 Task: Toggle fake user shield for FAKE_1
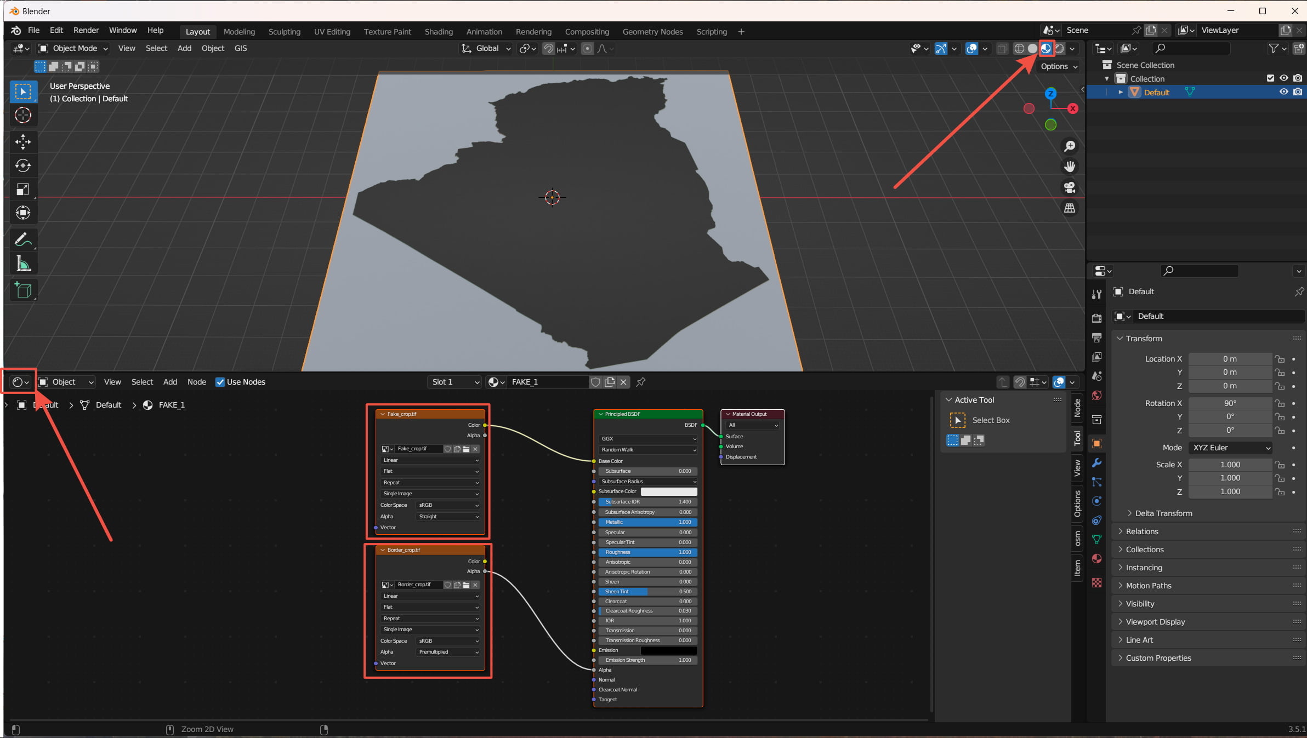pos(595,382)
